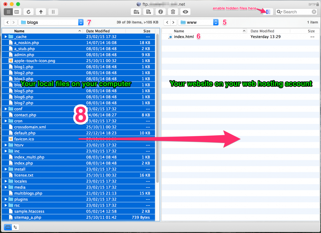Create a new file with toolbar icon
This screenshot has height=233, width=321.
click(149, 12)
